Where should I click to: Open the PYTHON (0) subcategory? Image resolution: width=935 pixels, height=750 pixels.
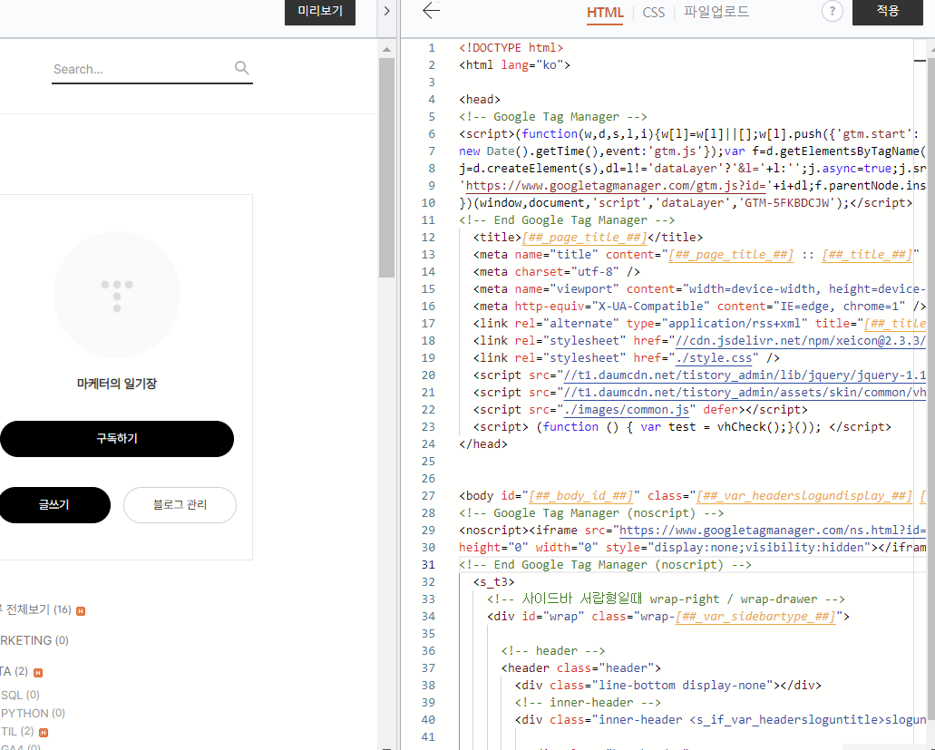(33, 713)
